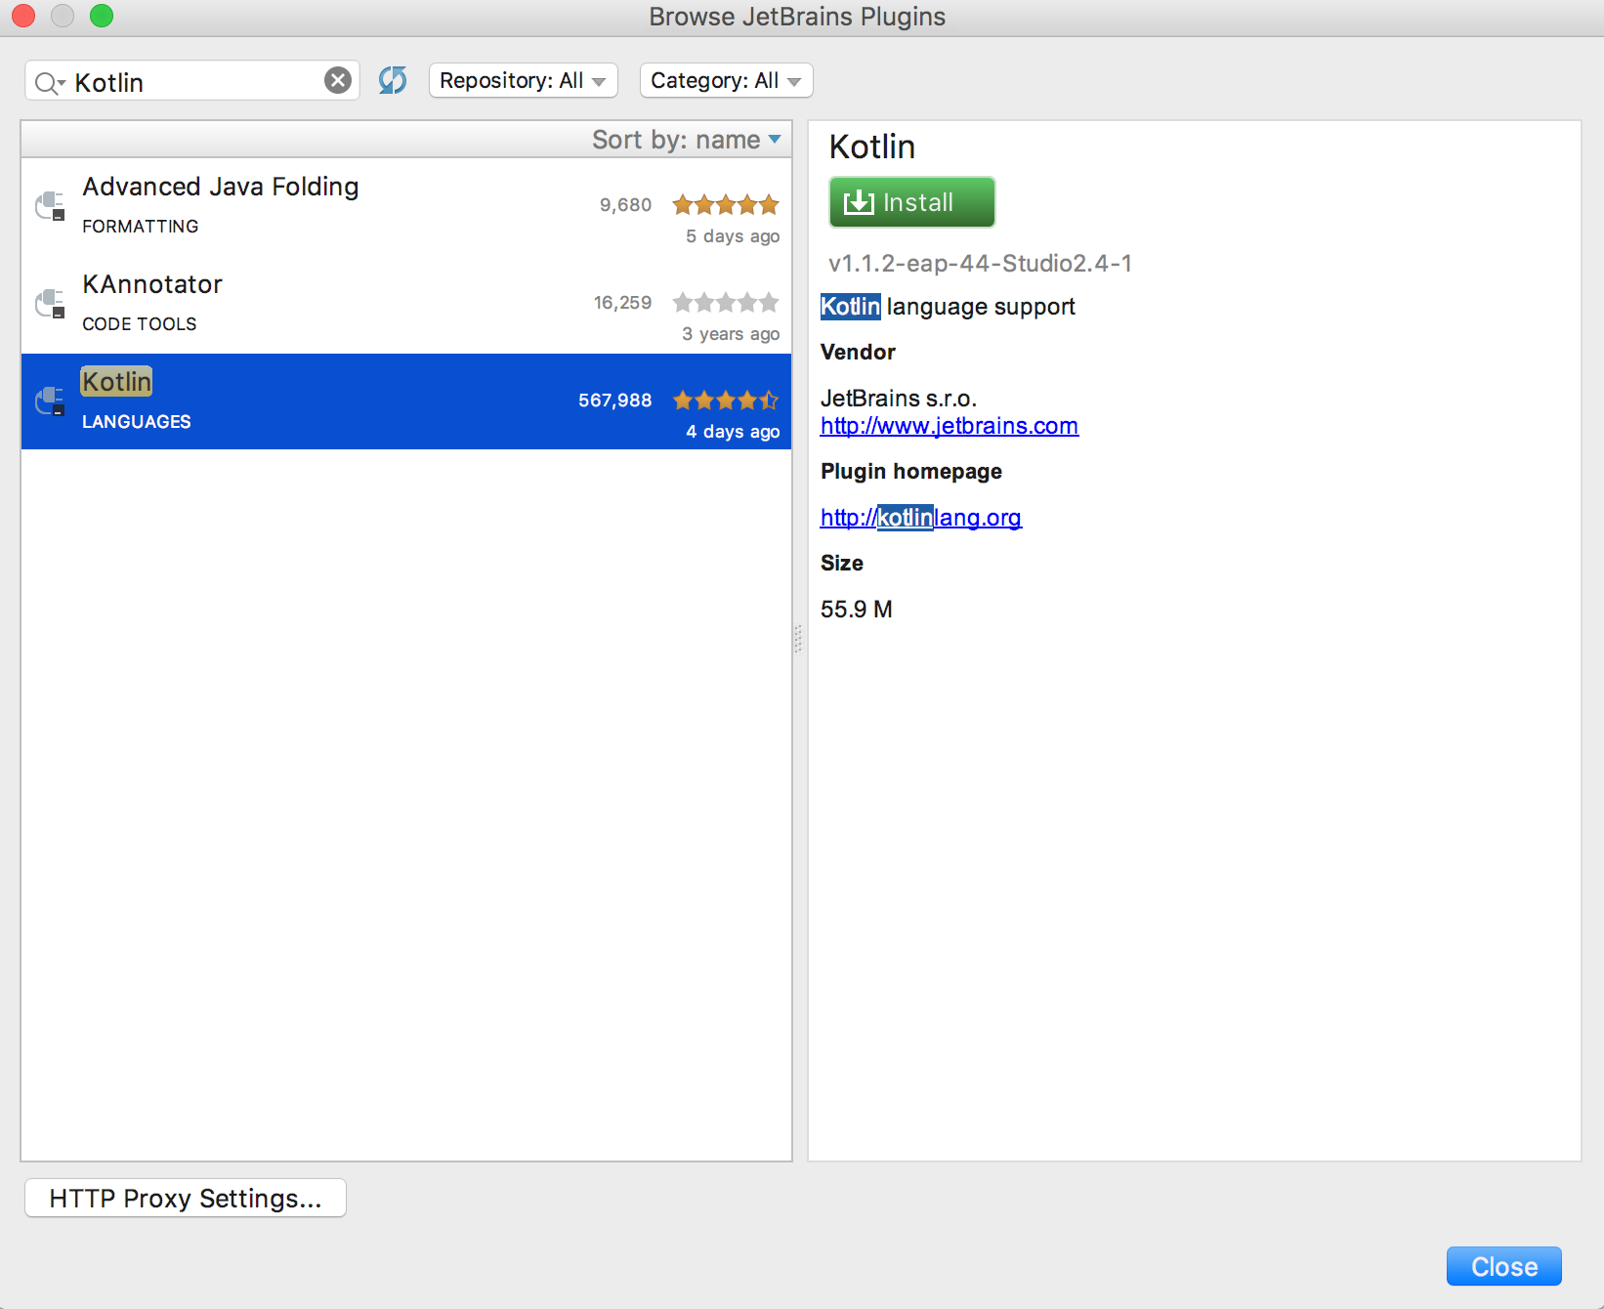
Task: Click the JetBrains s.r.o. vendor name
Action: tap(898, 399)
